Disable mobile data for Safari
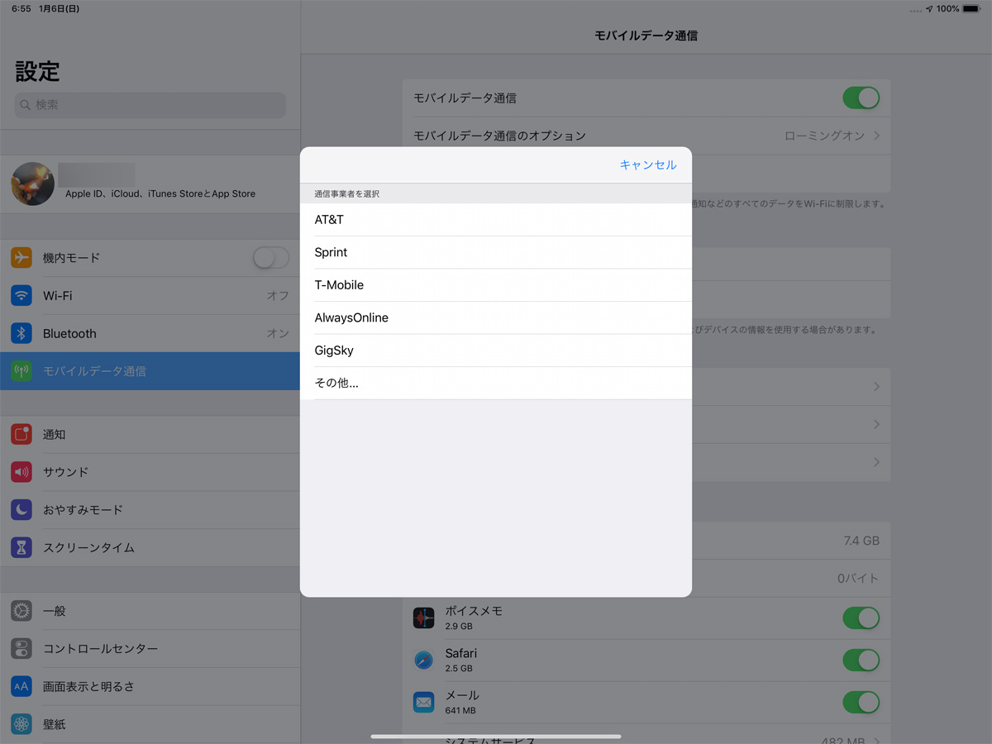 click(x=861, y=660)
